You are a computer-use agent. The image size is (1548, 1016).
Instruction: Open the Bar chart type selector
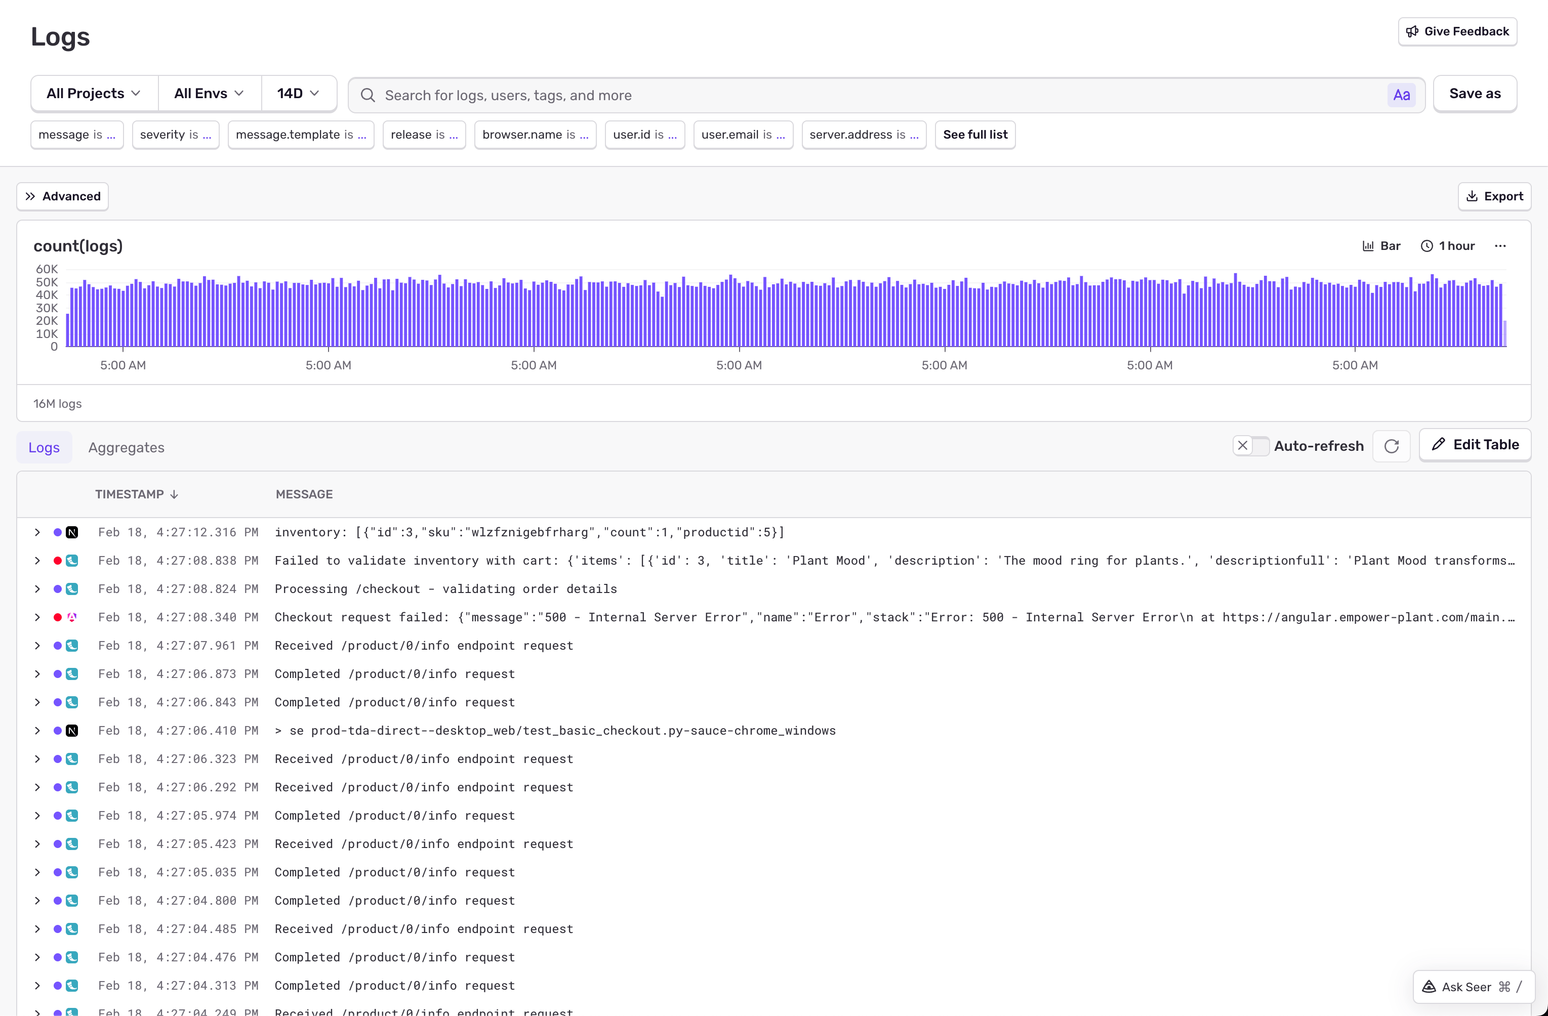click(1381, 246)
